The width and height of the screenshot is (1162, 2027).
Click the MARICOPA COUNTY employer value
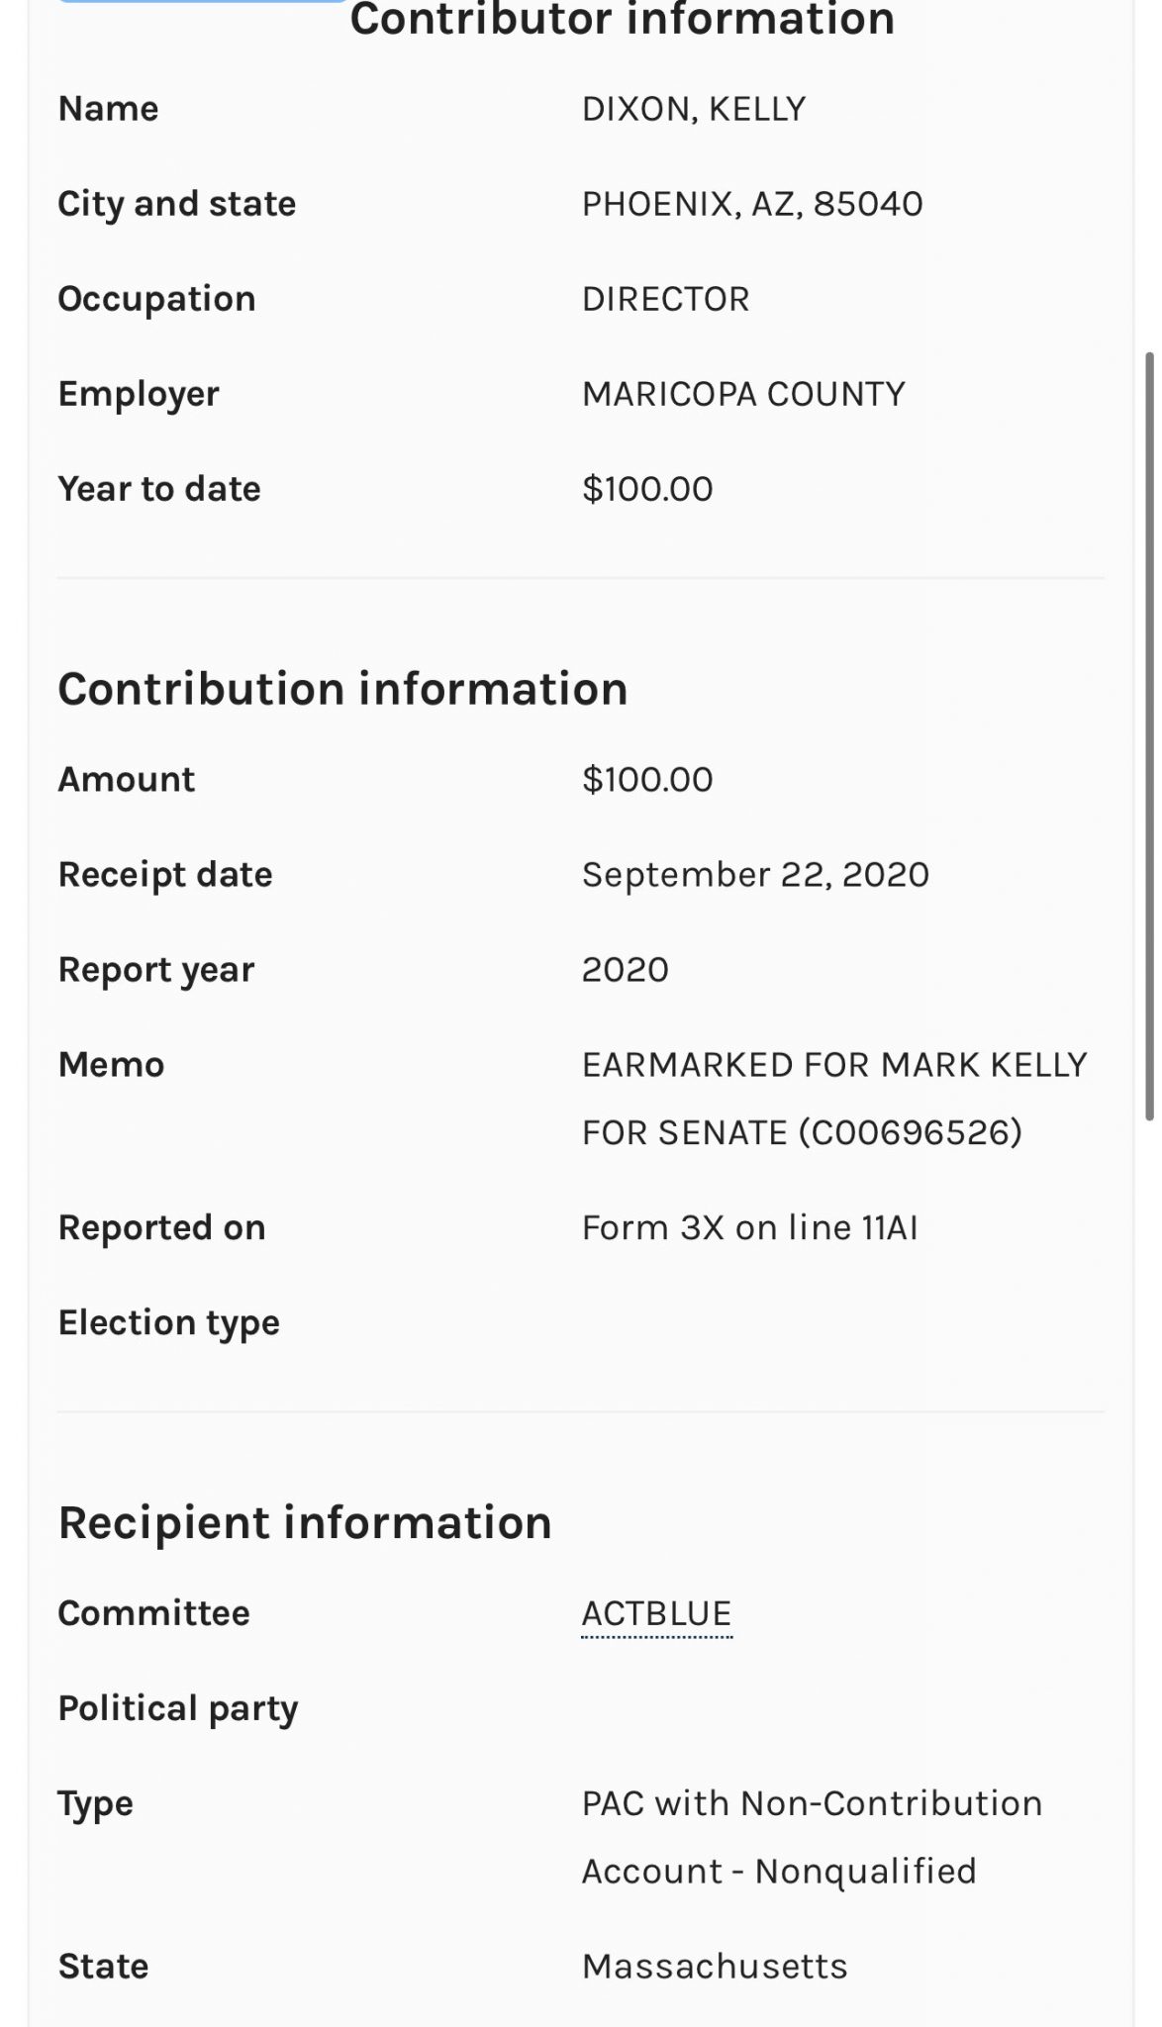(x=743, y=394)
